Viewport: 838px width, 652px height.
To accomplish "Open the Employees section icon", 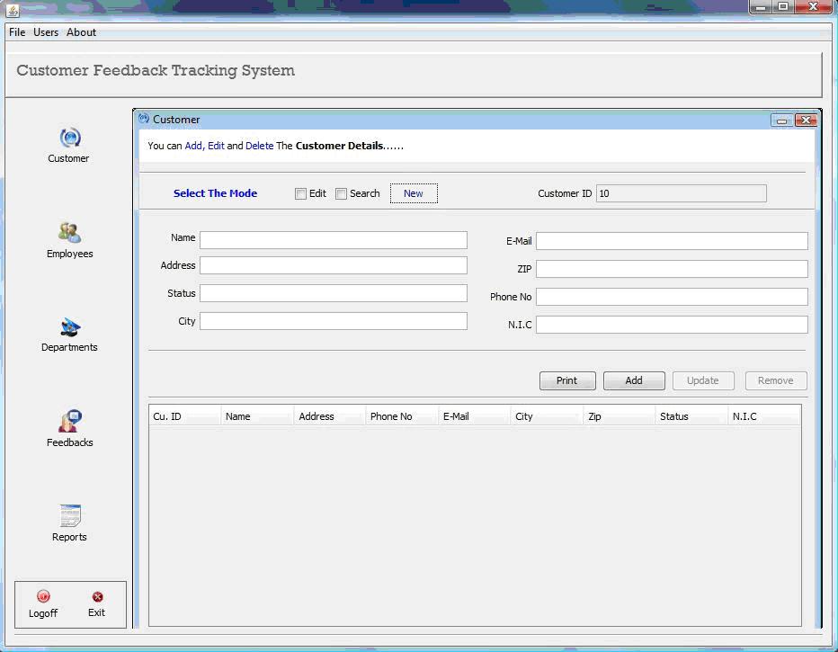I will click(x=70, y=233).
